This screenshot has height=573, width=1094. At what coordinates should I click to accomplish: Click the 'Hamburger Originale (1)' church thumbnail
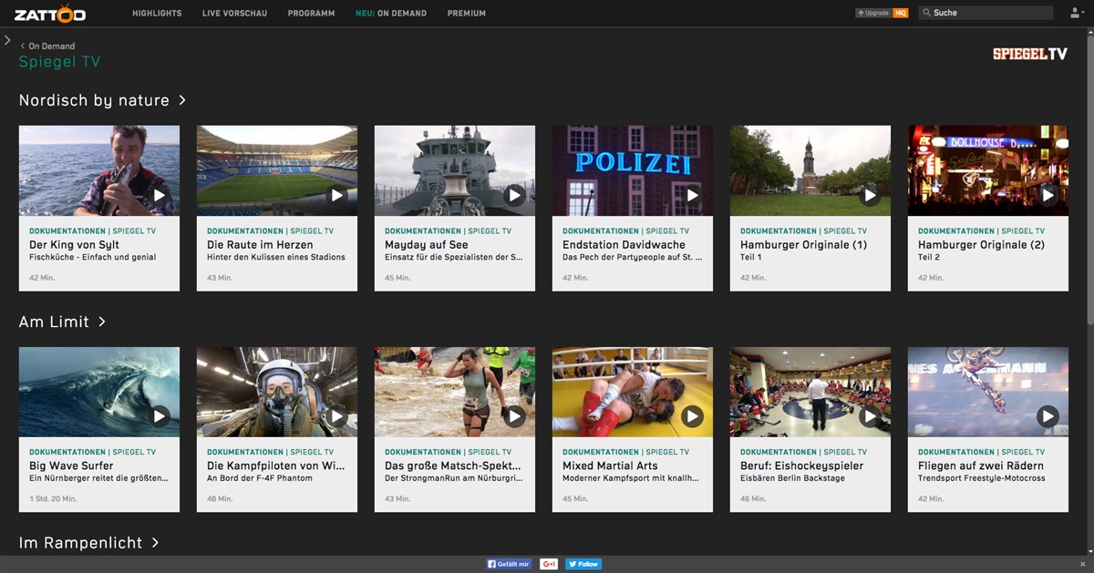point(810,170)
